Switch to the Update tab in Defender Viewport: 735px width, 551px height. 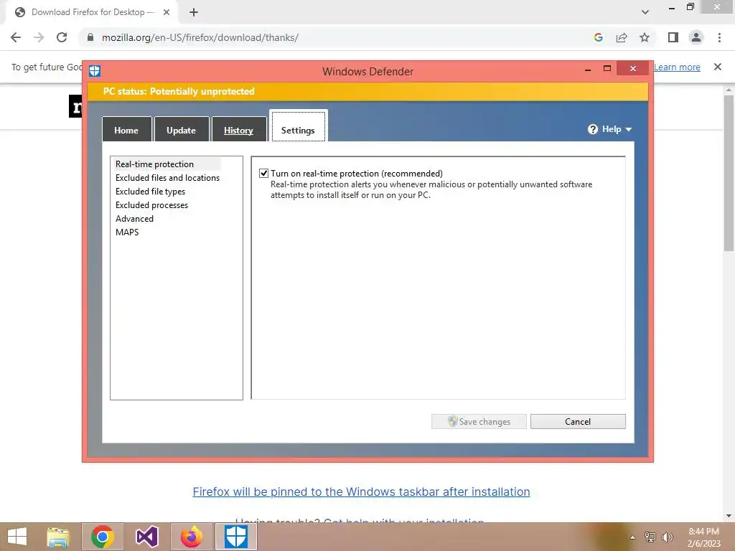tap(181, 131)
